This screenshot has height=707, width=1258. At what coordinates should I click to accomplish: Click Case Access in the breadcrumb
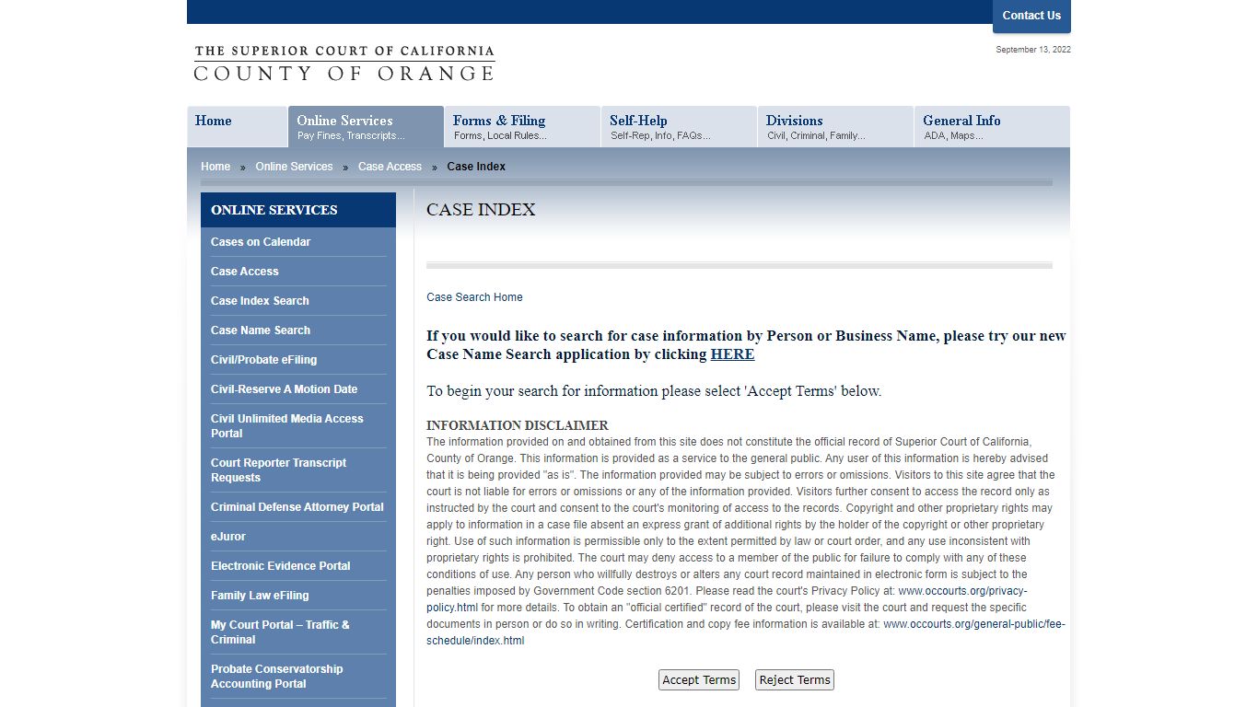[x=390, y=167]
